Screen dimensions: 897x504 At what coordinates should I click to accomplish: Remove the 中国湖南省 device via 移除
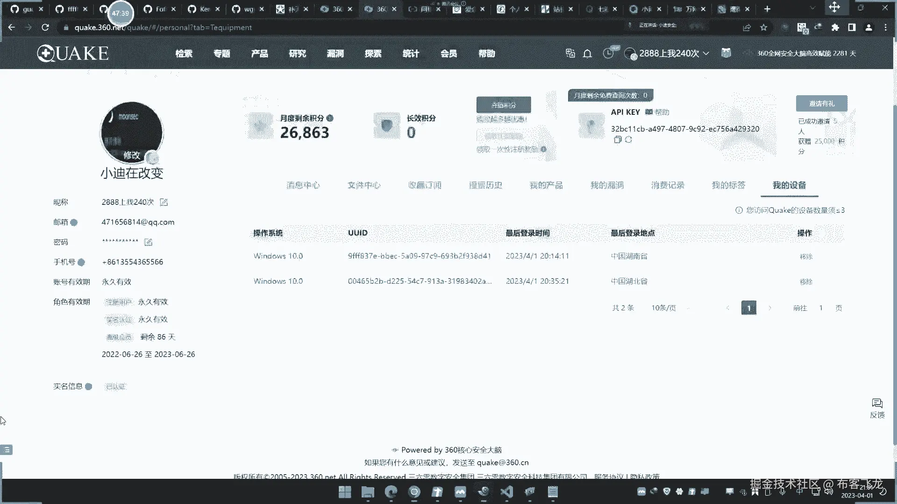[x=806, y=257]
